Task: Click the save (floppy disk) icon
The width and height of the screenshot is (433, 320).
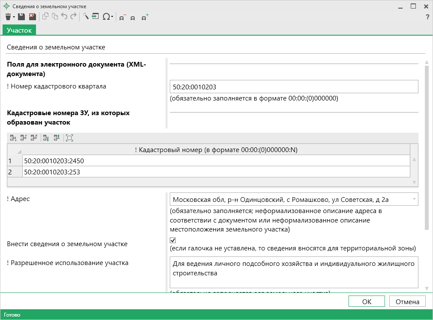Action: pos(21,17)
